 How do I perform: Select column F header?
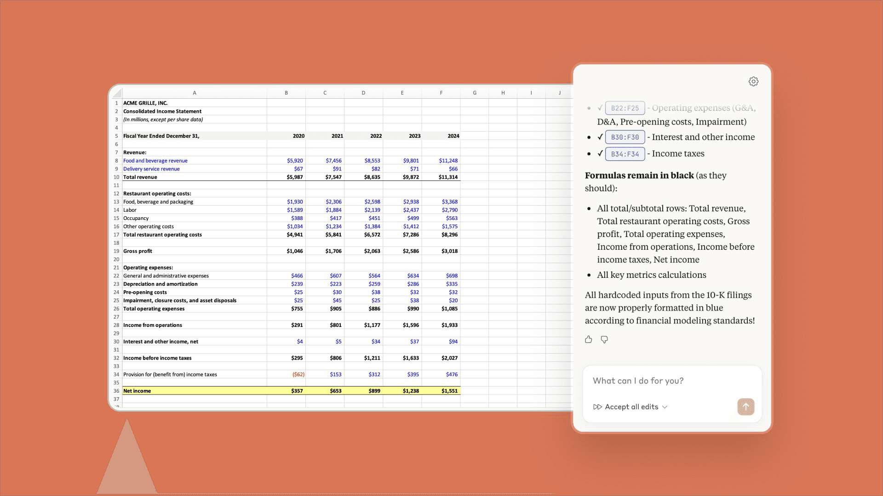coord(441,93)
